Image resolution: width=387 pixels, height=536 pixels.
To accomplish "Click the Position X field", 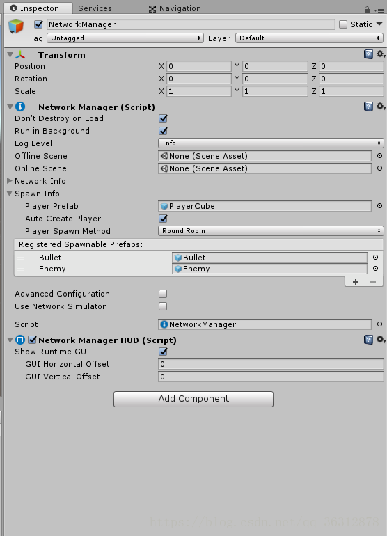I will click(x=198, y=66).
